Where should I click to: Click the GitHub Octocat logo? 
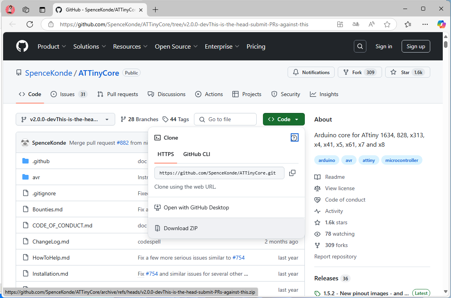(x=22, y=46)
